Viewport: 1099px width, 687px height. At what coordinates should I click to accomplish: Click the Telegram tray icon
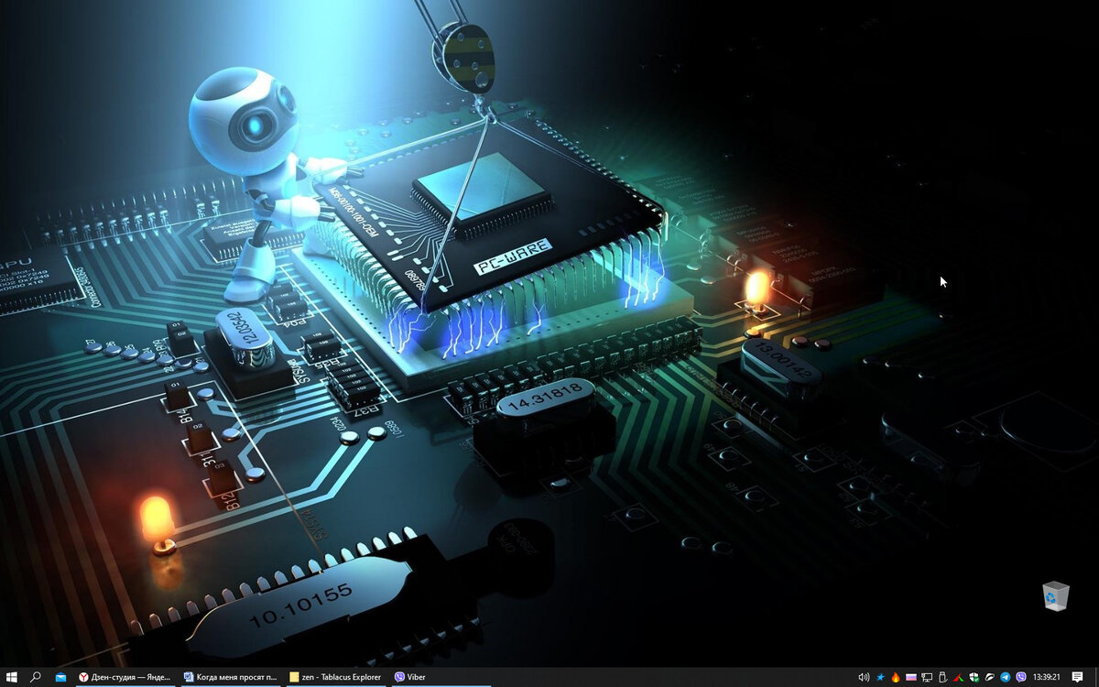click(1006, 677)
